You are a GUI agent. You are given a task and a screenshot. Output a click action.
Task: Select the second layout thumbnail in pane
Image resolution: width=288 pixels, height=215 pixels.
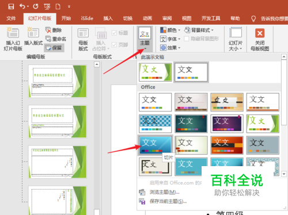[x=58, y=121]
